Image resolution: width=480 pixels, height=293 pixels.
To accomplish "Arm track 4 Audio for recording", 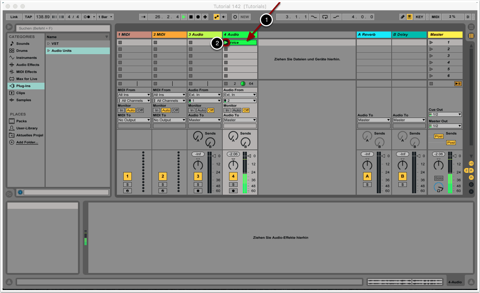I will [x=233, y=191].
